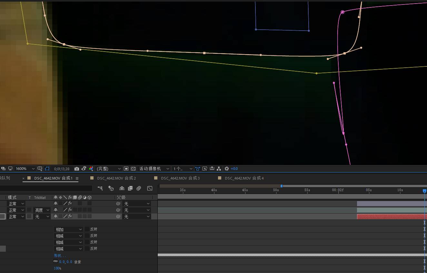427x273 pixels.
Task: Click the 形状... mask path link
Action: [60, 255]
